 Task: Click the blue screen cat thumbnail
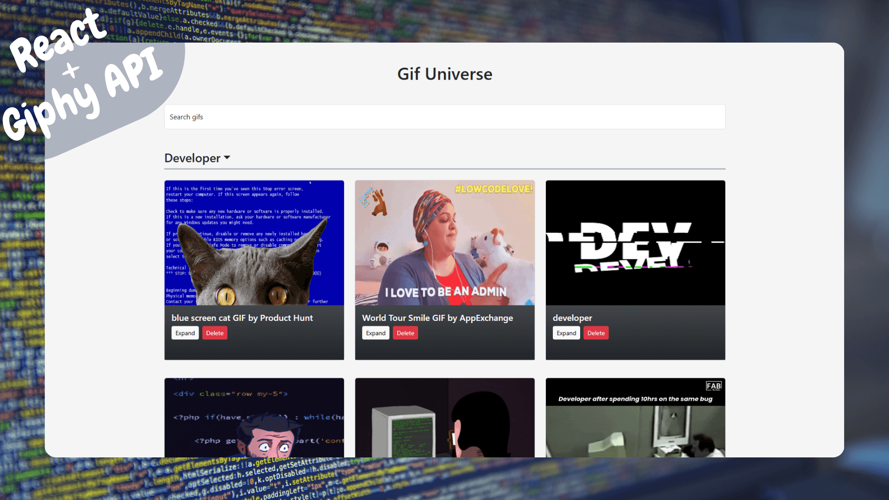[254, 243]
